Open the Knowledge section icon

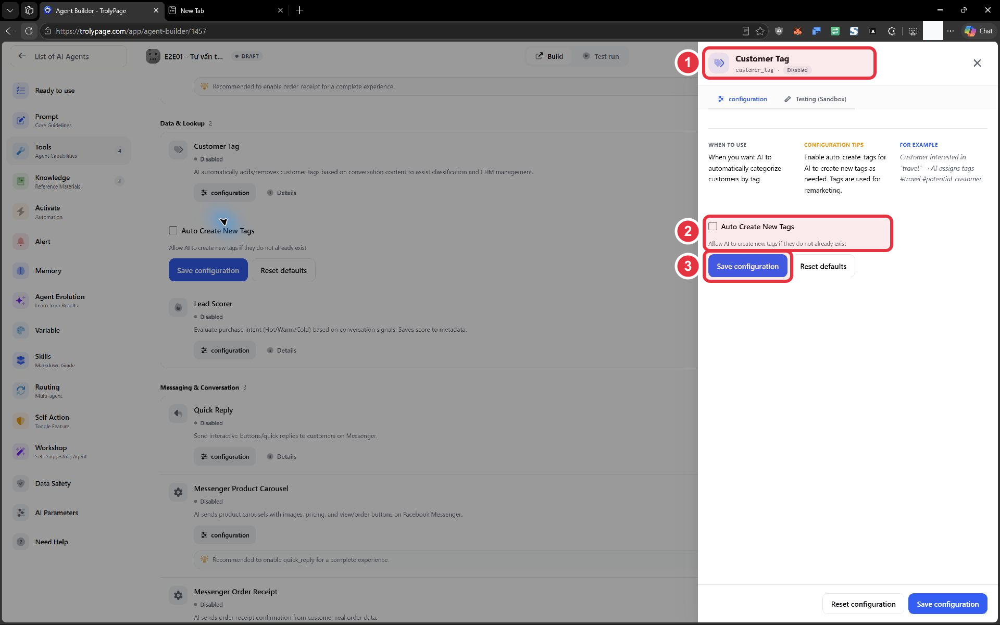click(20, 181)
